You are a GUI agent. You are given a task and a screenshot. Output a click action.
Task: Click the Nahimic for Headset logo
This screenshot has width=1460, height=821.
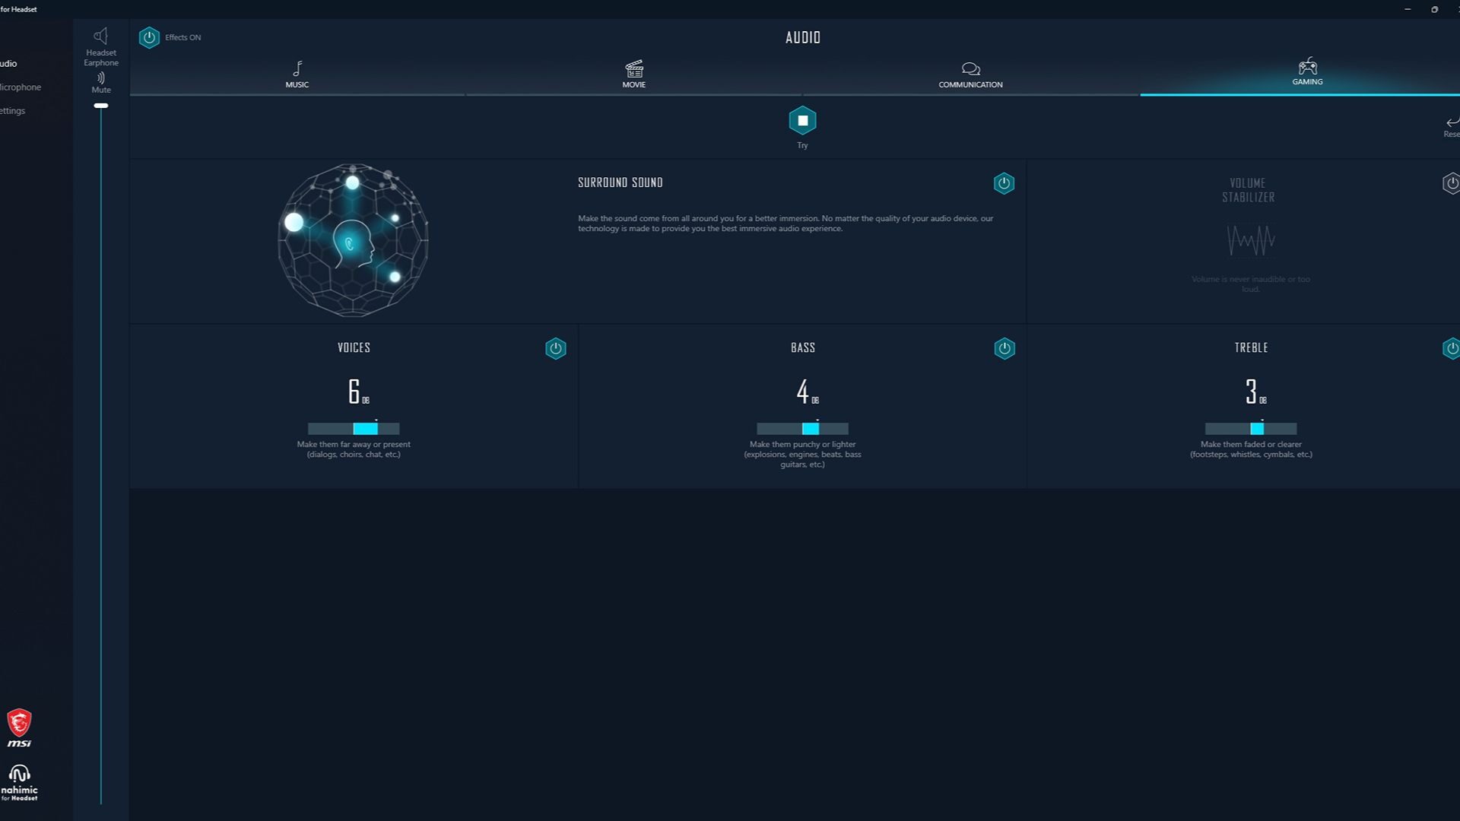(19, 783)
